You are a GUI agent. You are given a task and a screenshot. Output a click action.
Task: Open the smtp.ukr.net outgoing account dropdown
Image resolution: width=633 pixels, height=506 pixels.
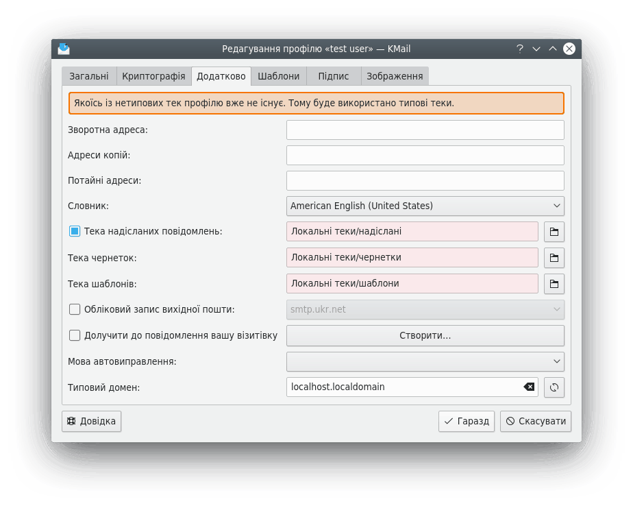[425, 309]
